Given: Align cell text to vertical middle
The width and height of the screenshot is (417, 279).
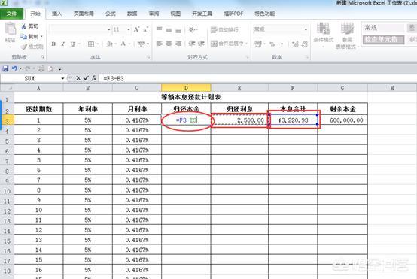Looking at the screenshot, I should [x=169, y=30].
